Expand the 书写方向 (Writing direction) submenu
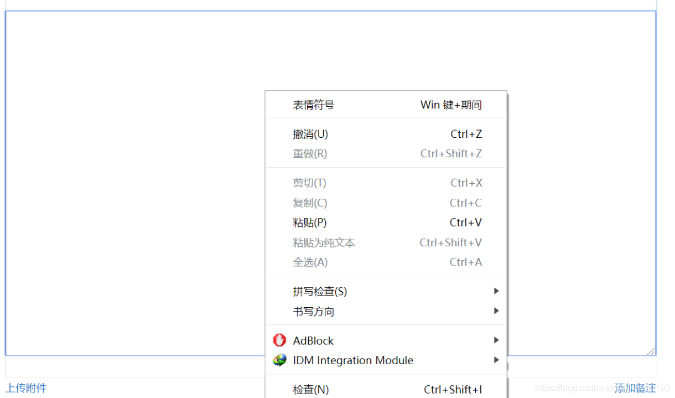Viewport: 675px width, 398px height. [313, 311]
